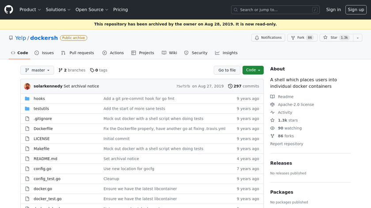
Task: Star the dockersh repository
Action: click(334, 38)
